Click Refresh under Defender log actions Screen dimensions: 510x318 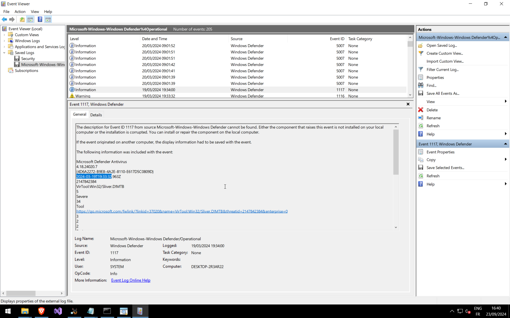(x=433, y=126)
